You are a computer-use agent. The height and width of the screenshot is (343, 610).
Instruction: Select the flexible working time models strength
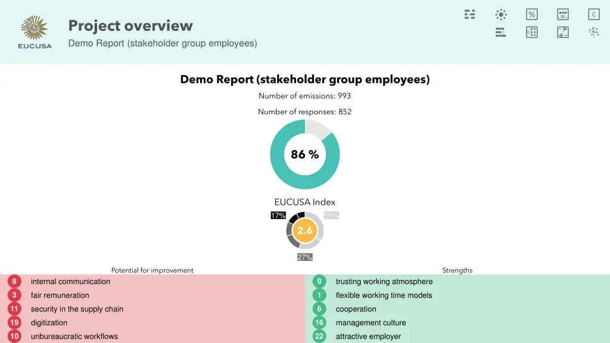[x=384, y=295]
